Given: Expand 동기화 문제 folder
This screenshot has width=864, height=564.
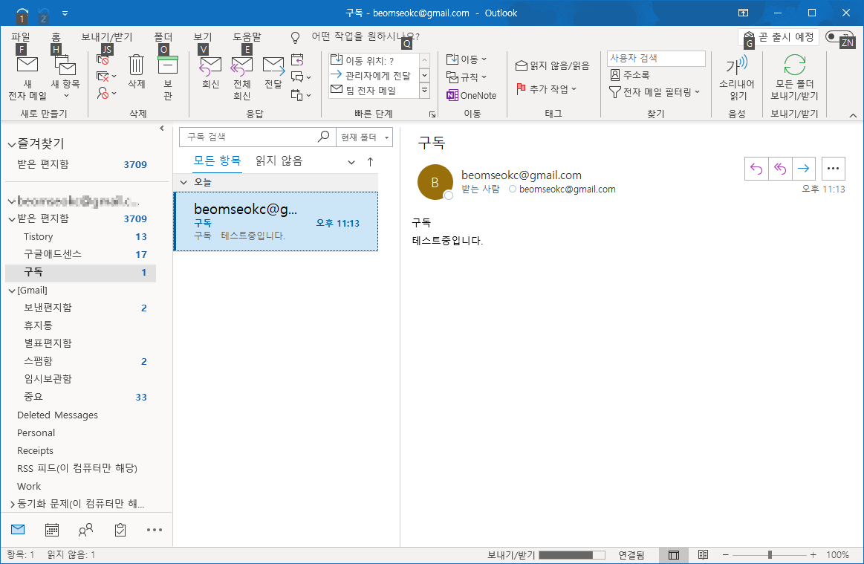Looking at the screenshot, I should 12,504.
